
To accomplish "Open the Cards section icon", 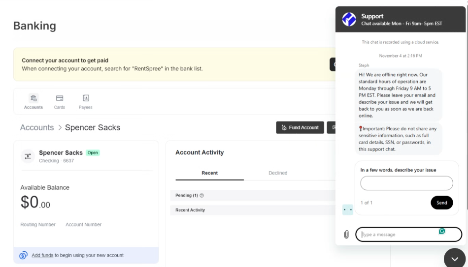I will click(60, 98).
